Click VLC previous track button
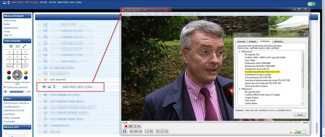325x137 pixels. pos(132,131)
